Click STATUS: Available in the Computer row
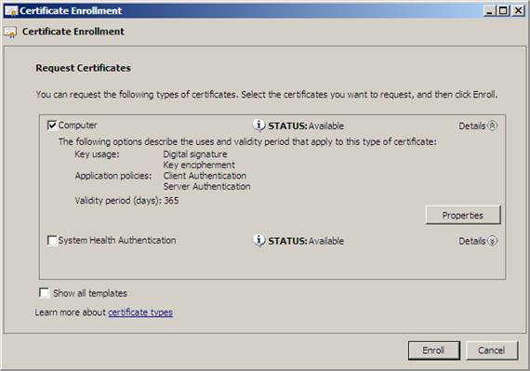The width and height of the screenshot is (530, 371). [306, 126]
